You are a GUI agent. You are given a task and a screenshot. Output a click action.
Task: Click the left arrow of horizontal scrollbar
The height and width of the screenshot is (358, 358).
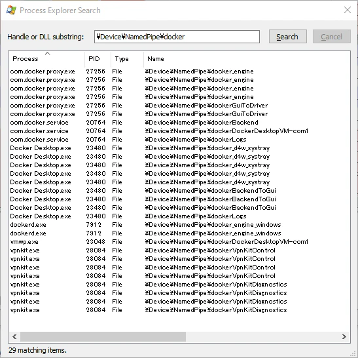(x=14, y=336)
